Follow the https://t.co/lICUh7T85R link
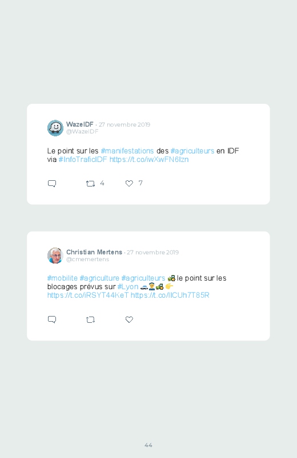The width and height of the screenshot is (297, 458). pyautogui.click(x=170, y=295)
